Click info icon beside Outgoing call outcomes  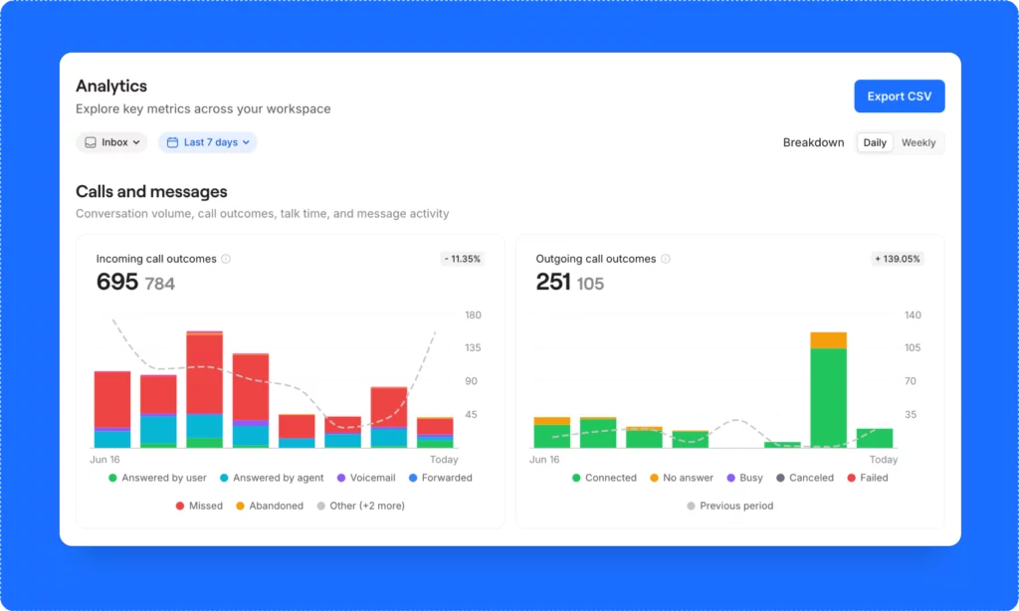(x=666, y=259)
